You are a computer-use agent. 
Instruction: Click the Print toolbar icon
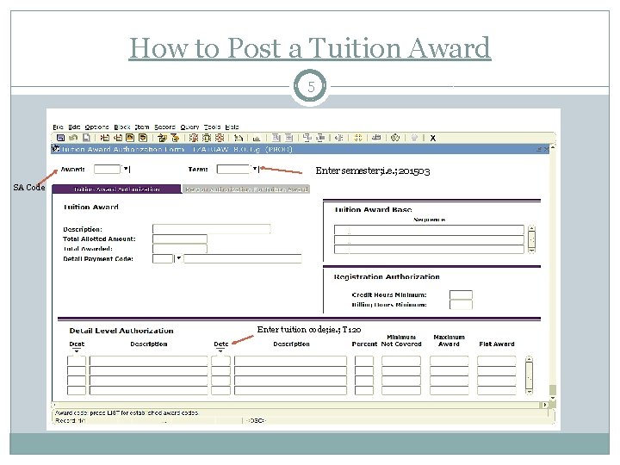(257, 138)
